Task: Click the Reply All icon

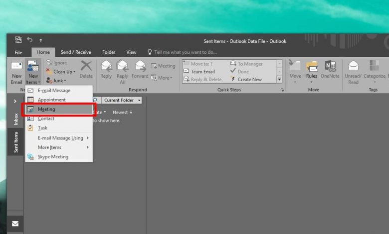Action: tap(123, 66)
